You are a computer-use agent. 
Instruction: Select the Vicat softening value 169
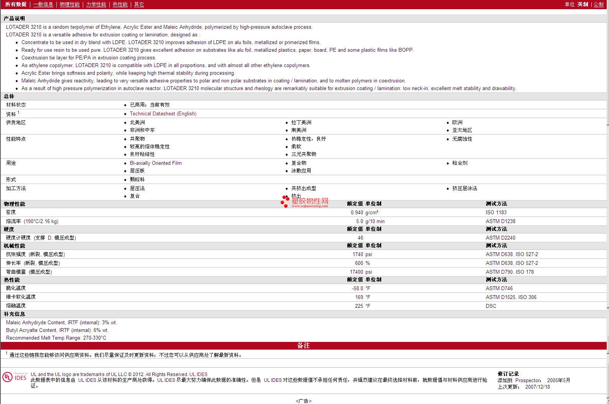coord(359,297)
